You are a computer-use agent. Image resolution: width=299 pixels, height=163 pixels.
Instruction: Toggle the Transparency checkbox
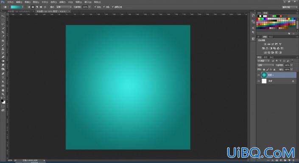point(113,7)
